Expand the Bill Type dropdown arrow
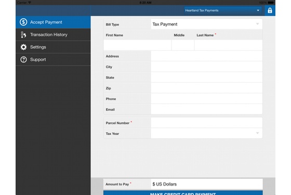The height and width of the screenshot is (195, 291). tap(257, 24)
